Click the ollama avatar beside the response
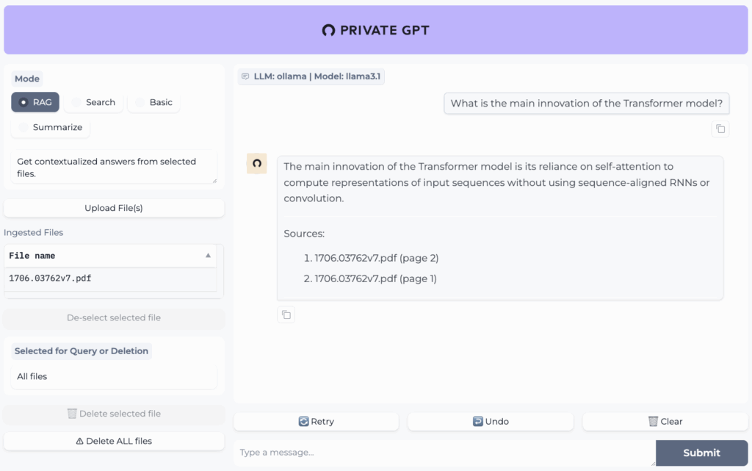Screen dimensions: 752x471 click(256, 163)
